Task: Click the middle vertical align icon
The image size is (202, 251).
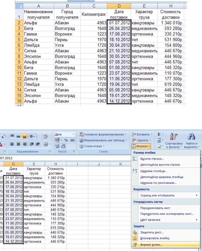Action: click(19, 136)
